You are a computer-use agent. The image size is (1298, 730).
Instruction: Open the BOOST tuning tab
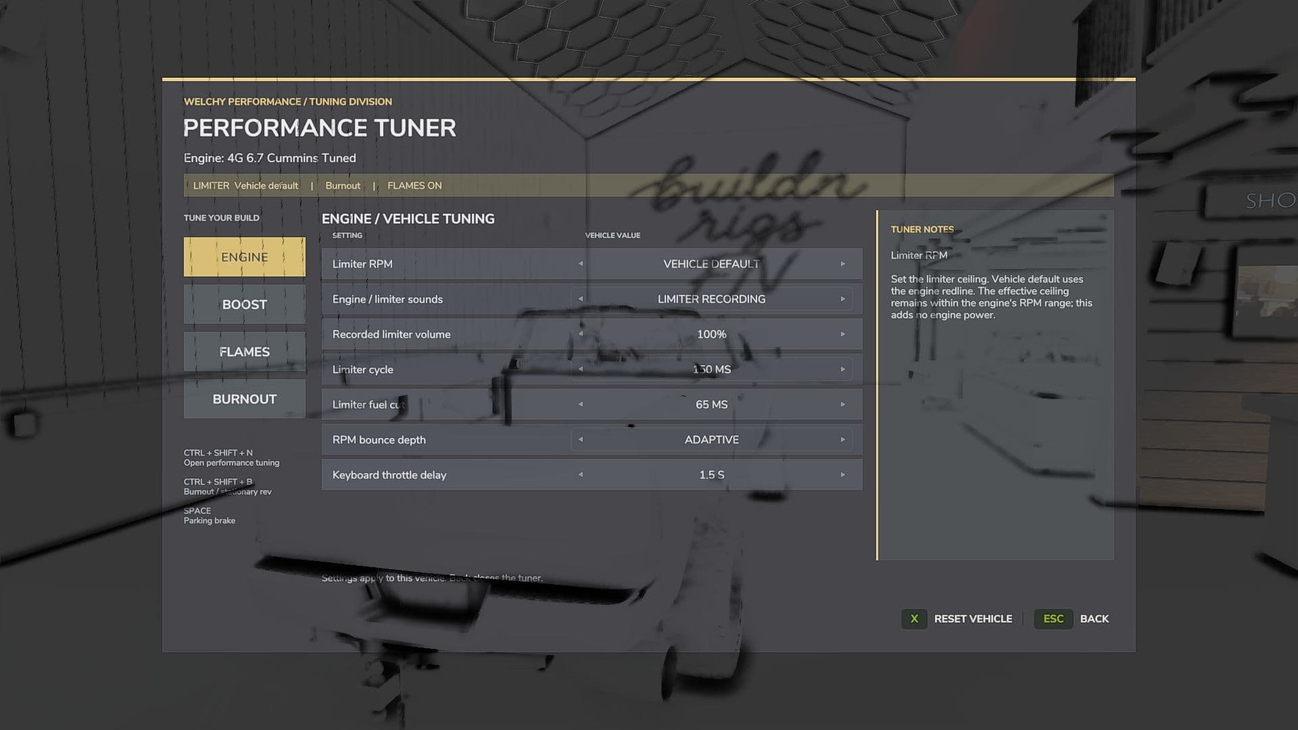tap(245, 304)
